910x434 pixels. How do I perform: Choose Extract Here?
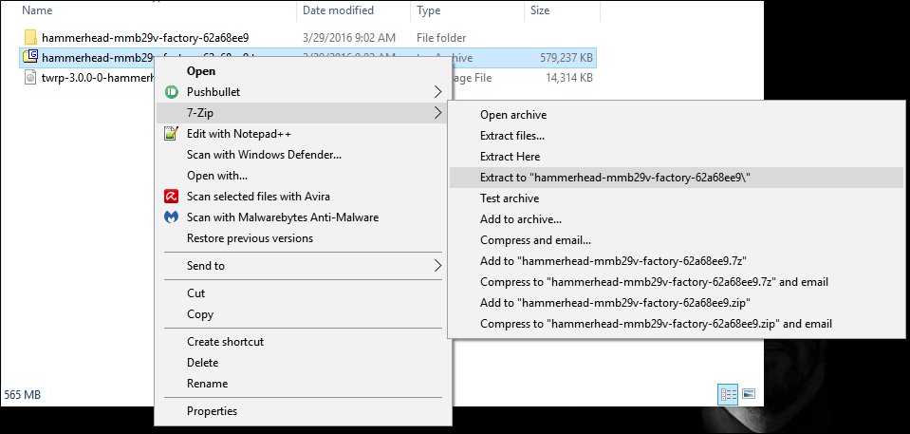(x=677, y=157)
